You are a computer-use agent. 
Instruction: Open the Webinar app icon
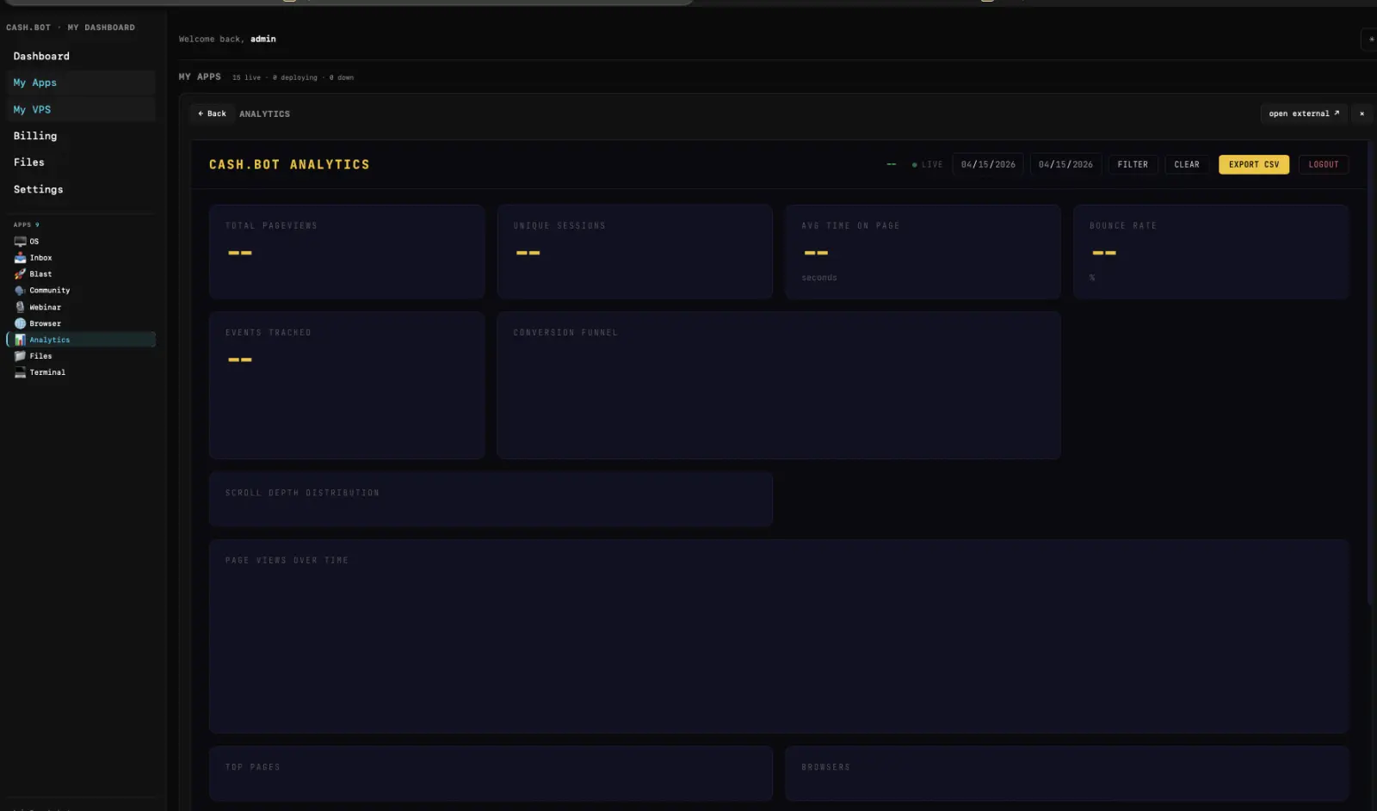(20, 307)
